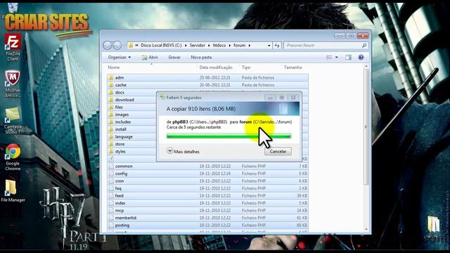Select the docs folder icon

click(111, 92)
